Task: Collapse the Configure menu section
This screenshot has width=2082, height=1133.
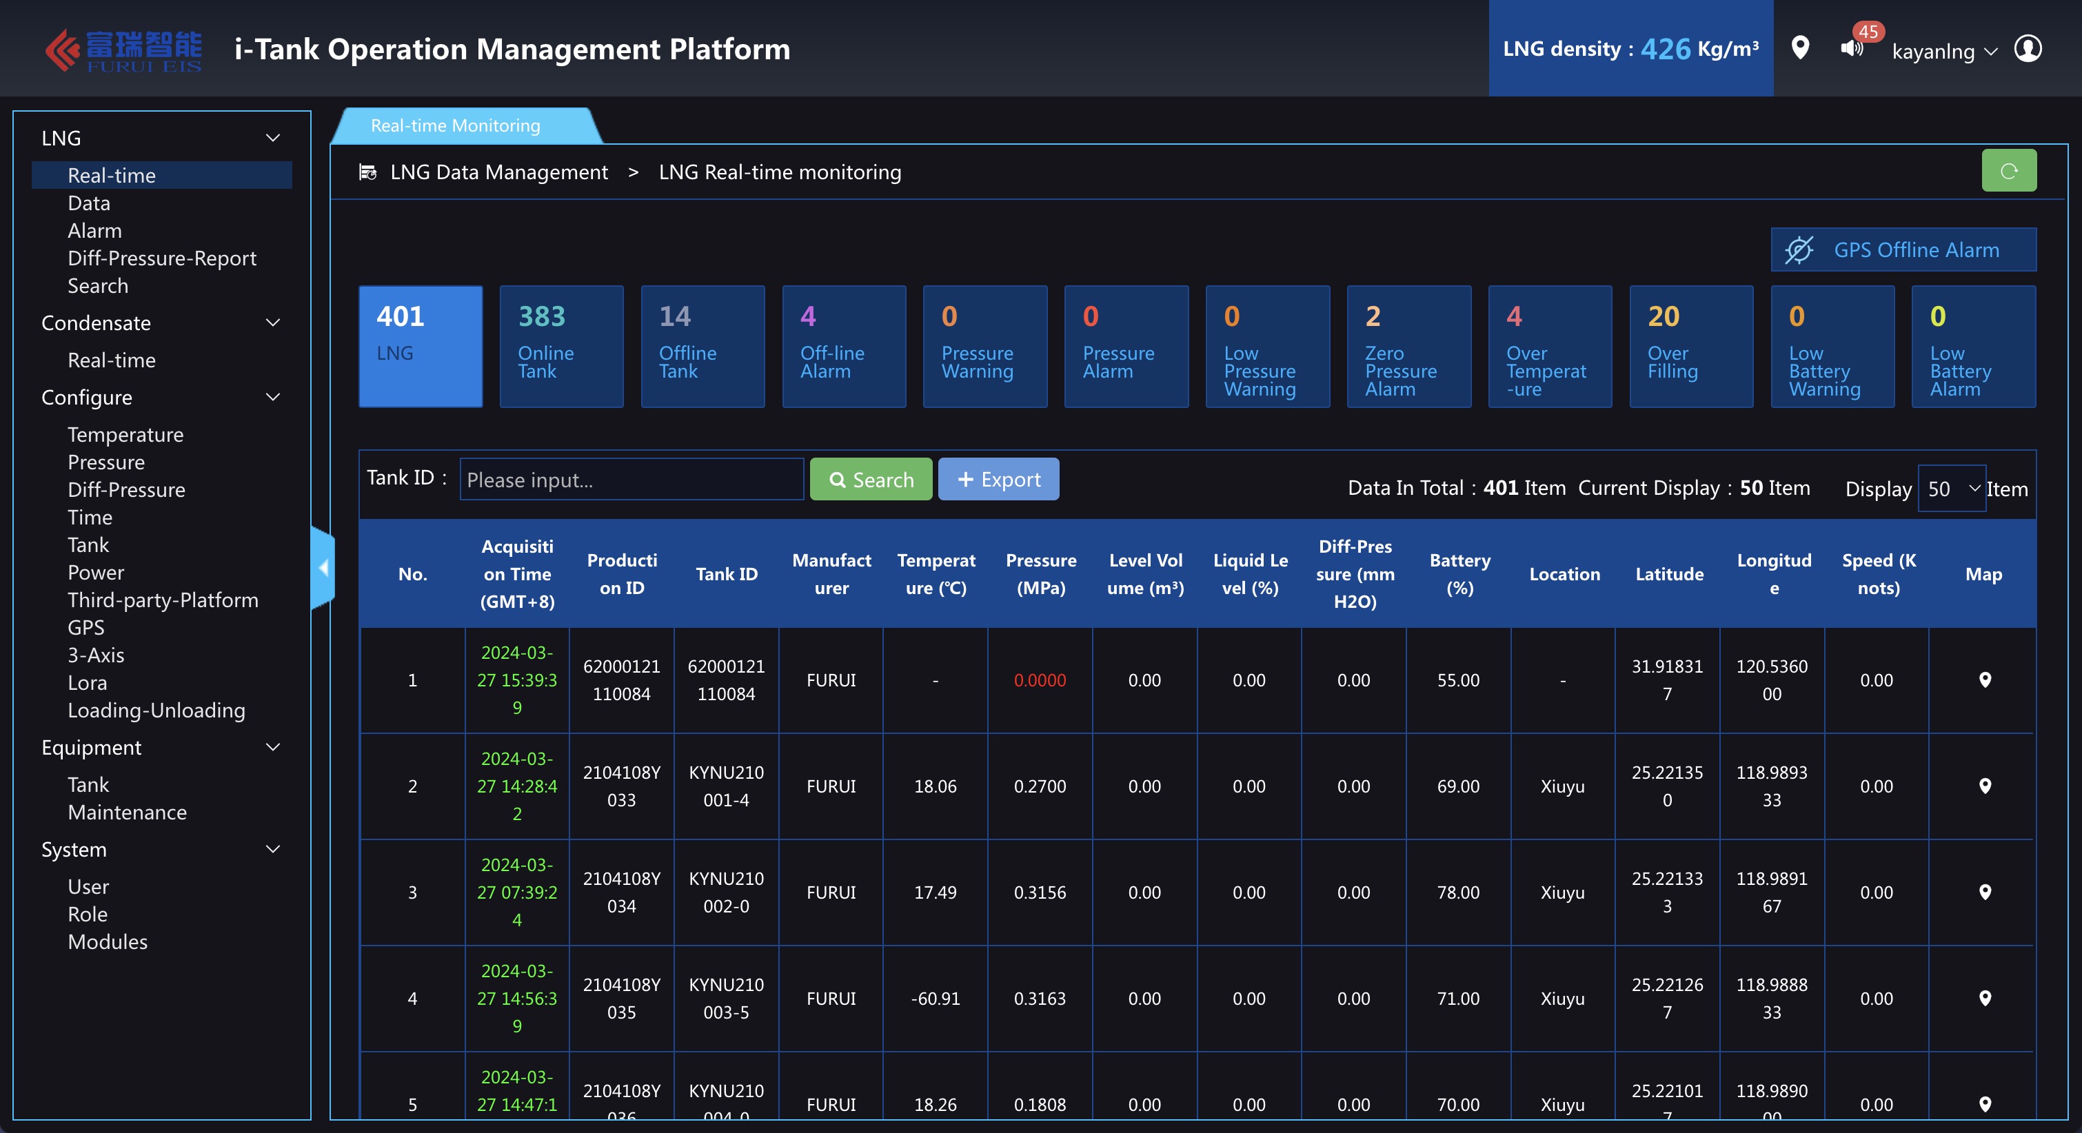Action: [273, 397]
